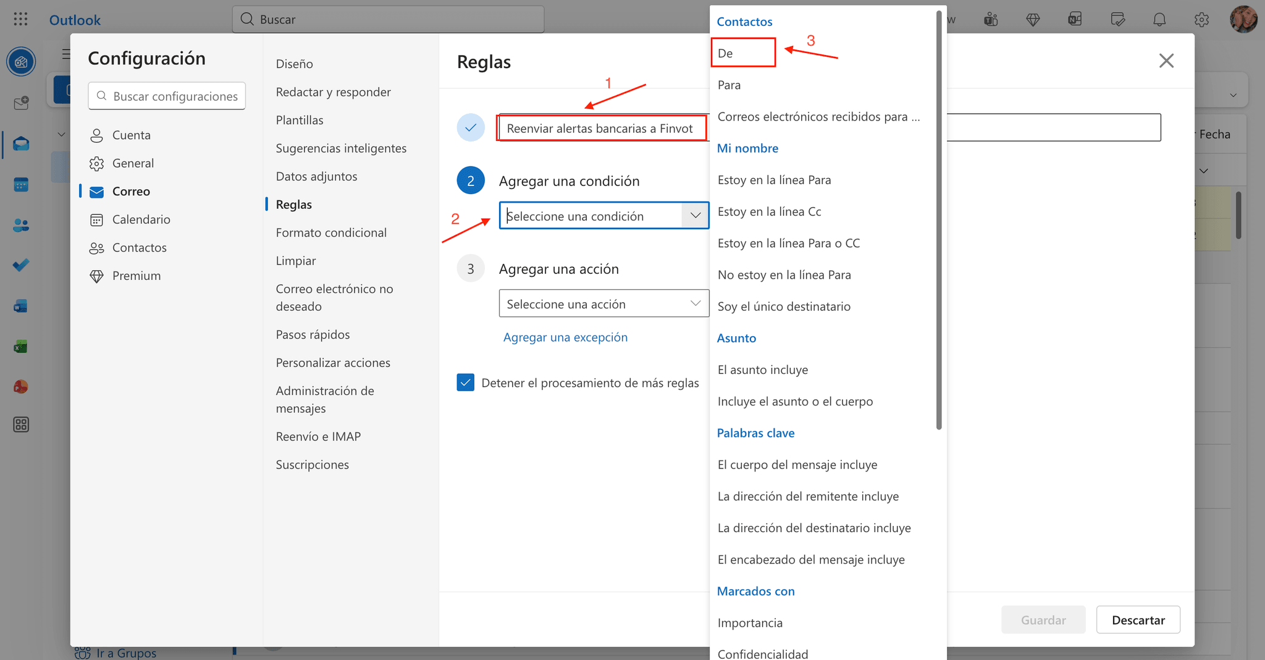Select the Correo settings category
Image resolution: width=1265 pixels, height=660 pixels.
[x=131, y=191]
